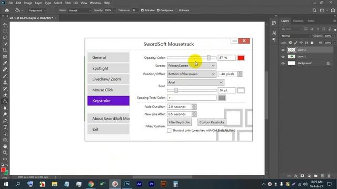Open the Foreground fill source dropdown
The image size is (337, 189).
[x=37, y=10]
